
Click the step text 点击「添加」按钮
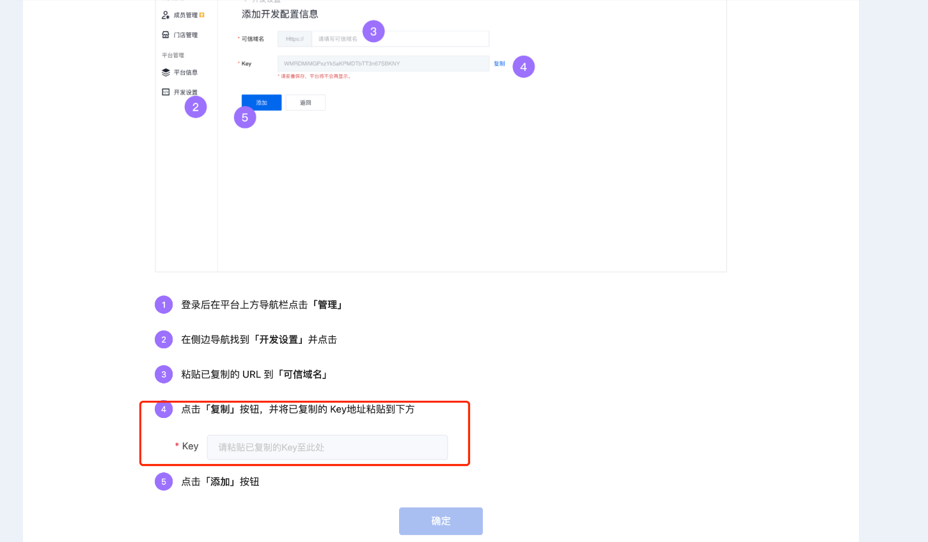220,482
